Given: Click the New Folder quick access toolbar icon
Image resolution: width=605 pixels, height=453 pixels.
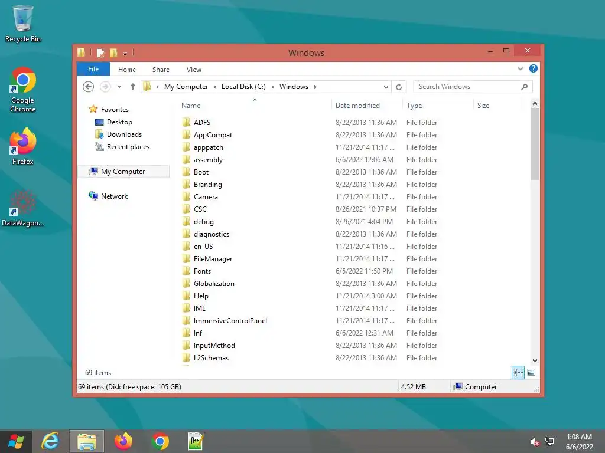Looking at the screenshot, I should pyautogui.click(x=113, y=52).
